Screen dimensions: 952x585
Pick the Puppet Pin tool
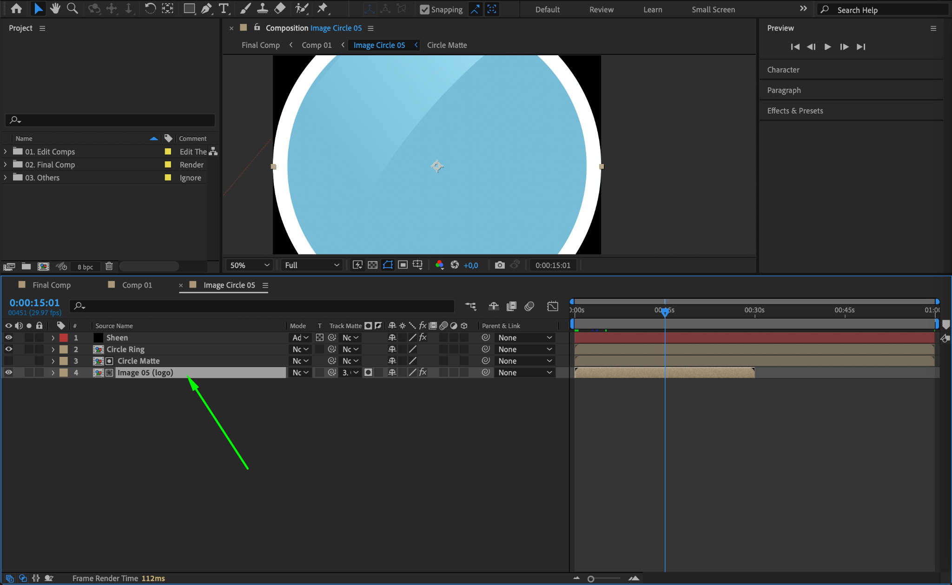(322, 8)
